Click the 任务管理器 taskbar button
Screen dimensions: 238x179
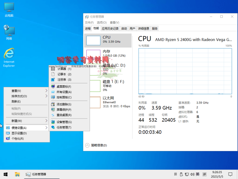coord(42,174)
